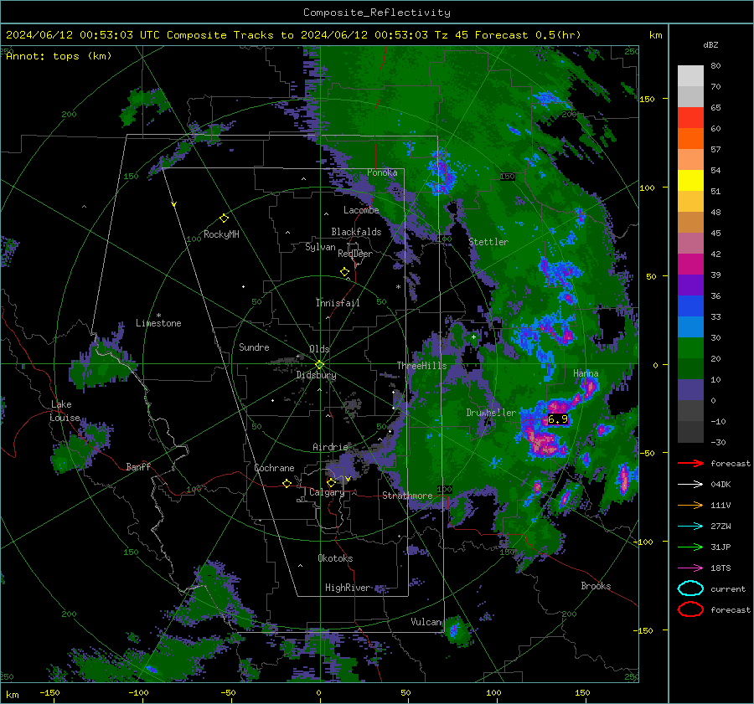Click the white 04DK track arrow
Viewport: 754px width, 704px height.
coord(690,485)
